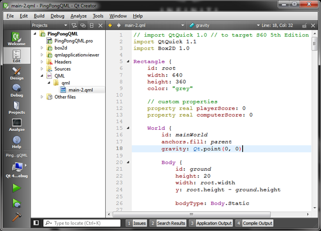Expand the qmlapplicationviewer node
This screenshot has width=321, height=231.
pyautogui.click(x=42, y=55)
